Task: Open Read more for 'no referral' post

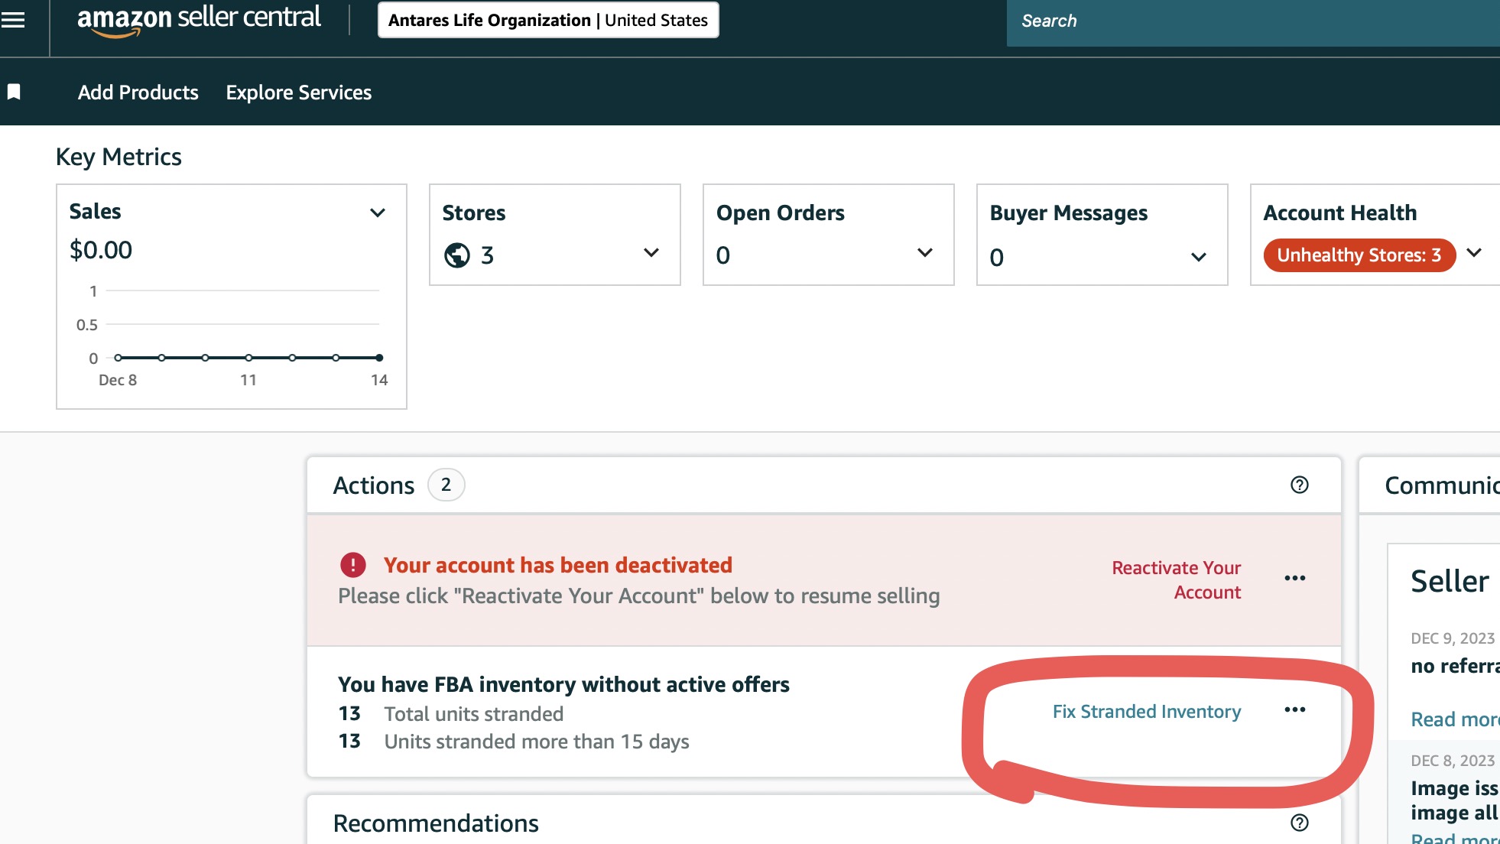Action: tap(1455, 719)
